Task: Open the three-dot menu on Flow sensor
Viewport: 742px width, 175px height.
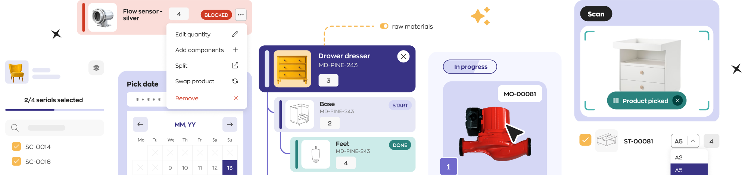Action: pyautogui.click(x=241, y=15)
